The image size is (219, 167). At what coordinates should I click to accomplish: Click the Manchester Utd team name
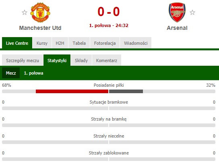(40, 28)
